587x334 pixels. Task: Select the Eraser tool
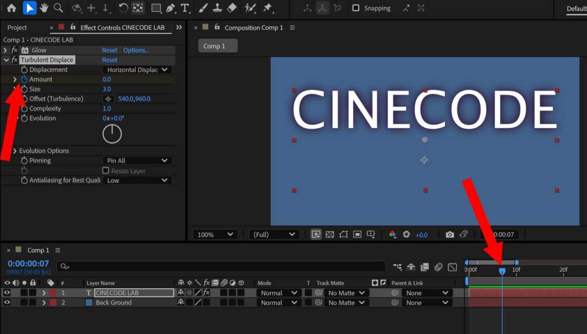(232, 8)
